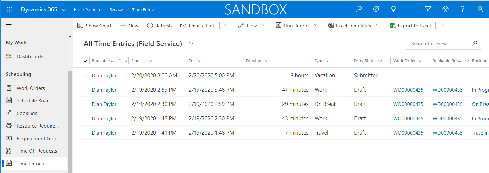489x173 pixels.
Task: Open the app launcher waffle icon
Action: click(x=9, y=9)
